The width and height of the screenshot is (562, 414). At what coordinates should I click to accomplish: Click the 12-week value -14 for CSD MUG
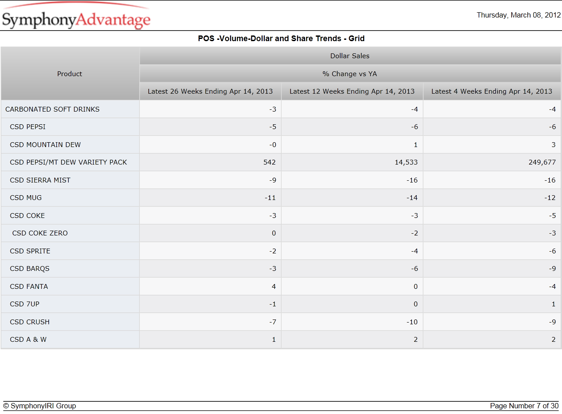click(412, 198)
